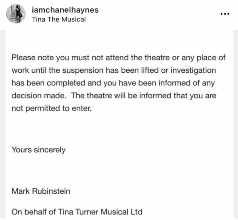
Task: Open the three-dot more options menu
Action: 225,14
